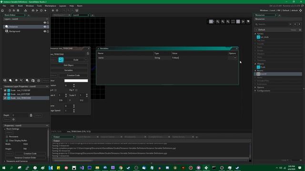Collapse the Rooms resource folder
Screen dimensions: 305x171
point(255,71)
